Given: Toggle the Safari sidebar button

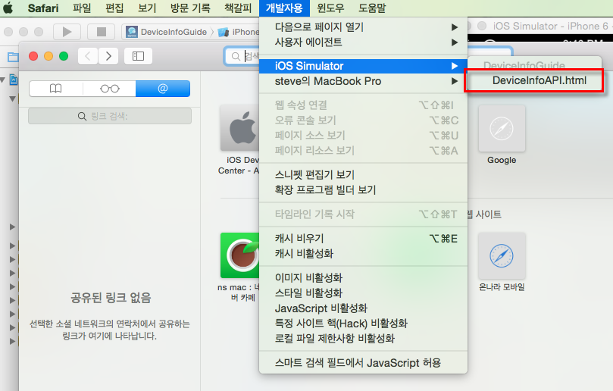Looking at the screenshot, I should [138, 56].
